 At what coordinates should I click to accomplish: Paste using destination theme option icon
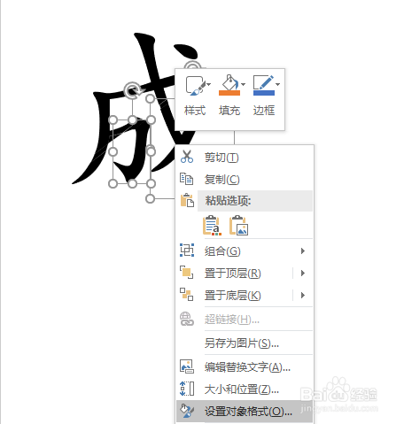coord(212,226)
